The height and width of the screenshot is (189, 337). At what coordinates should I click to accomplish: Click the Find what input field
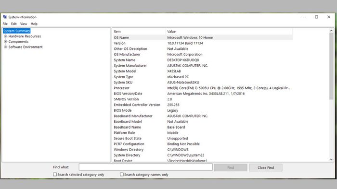click(x=146, y=167)
